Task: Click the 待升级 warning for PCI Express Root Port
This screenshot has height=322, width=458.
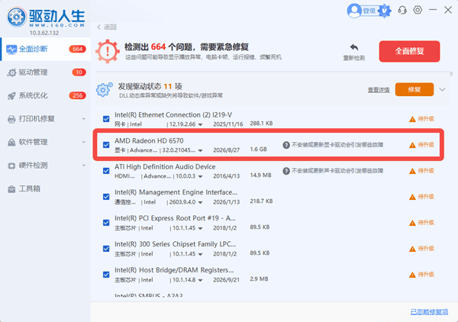Action: pos(421,223)
